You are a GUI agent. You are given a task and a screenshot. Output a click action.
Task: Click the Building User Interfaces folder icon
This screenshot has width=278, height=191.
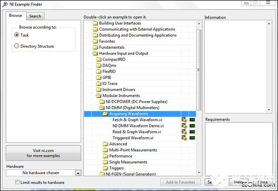click(x=95, y=23)
